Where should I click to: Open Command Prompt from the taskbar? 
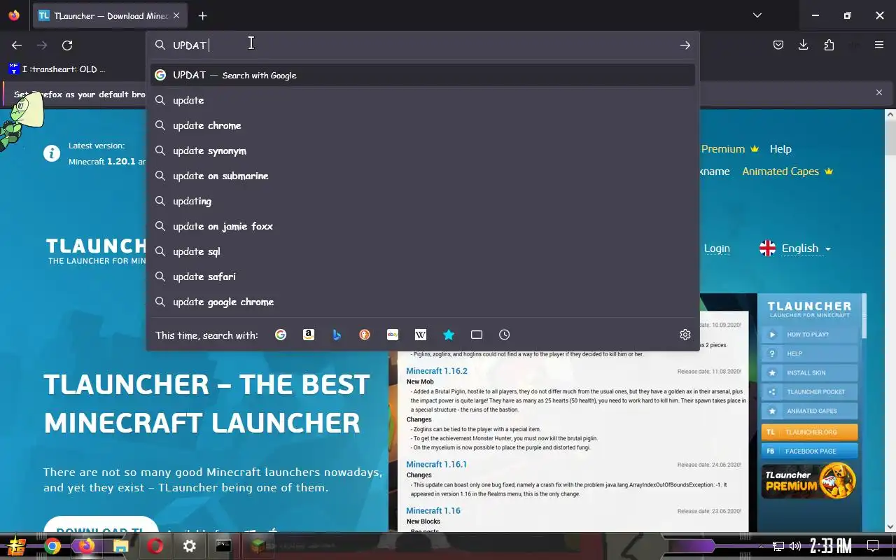[224, 546]
